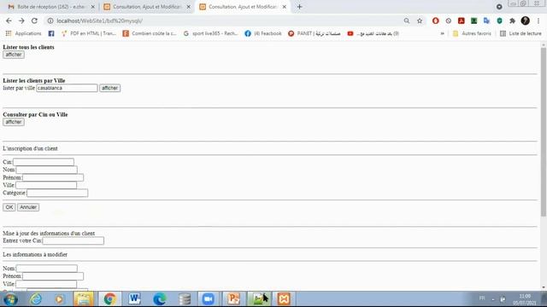The width and height of the screenshot is (547, 307).
Task: Focus the Nom field in inscription form
Action: pyautogui.click(x=46, y=170)
